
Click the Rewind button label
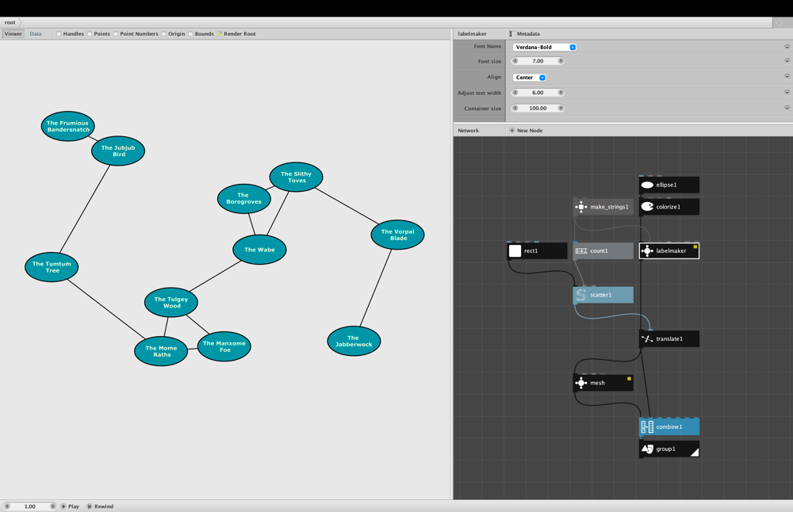tap(104, 506)
